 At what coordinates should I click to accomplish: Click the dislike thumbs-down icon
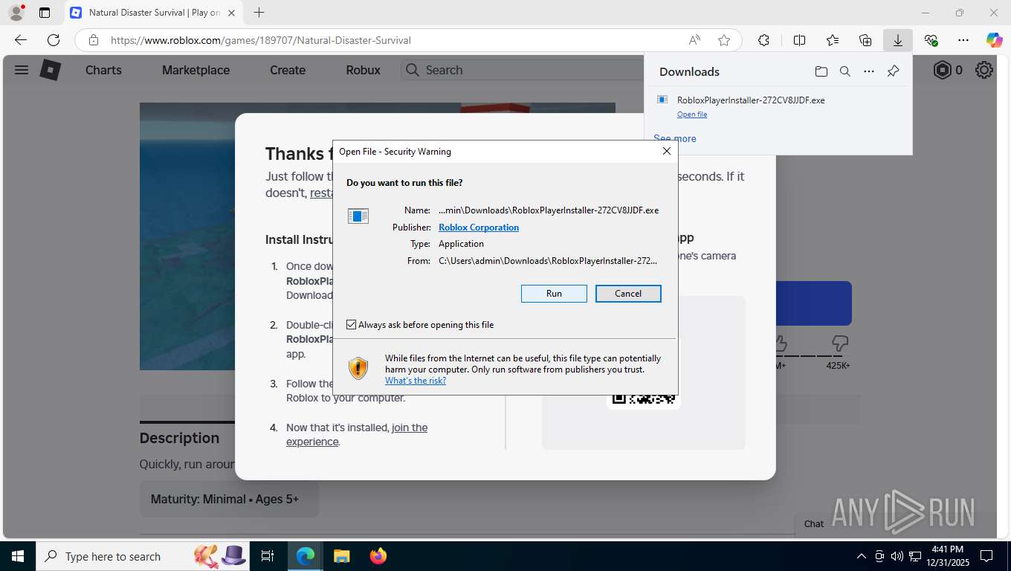click(x=840, y=343)
